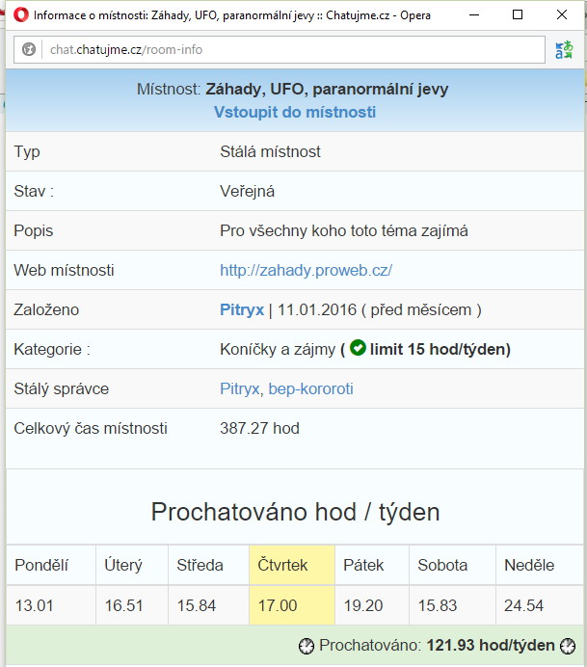Open the zahady.proweb.cz website link
587x667 pixels.
306,270
